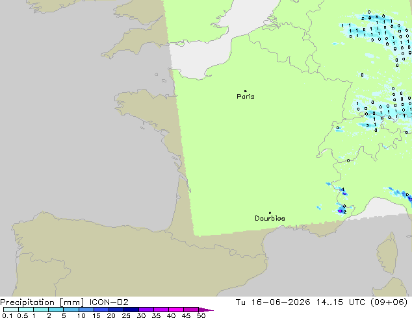Pick the 35–40 mm legend swatch
412x318 pixels.
coord(161,310)
